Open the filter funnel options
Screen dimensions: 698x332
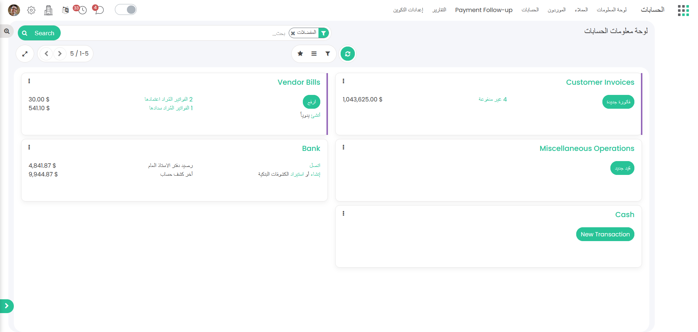(328, 54)
